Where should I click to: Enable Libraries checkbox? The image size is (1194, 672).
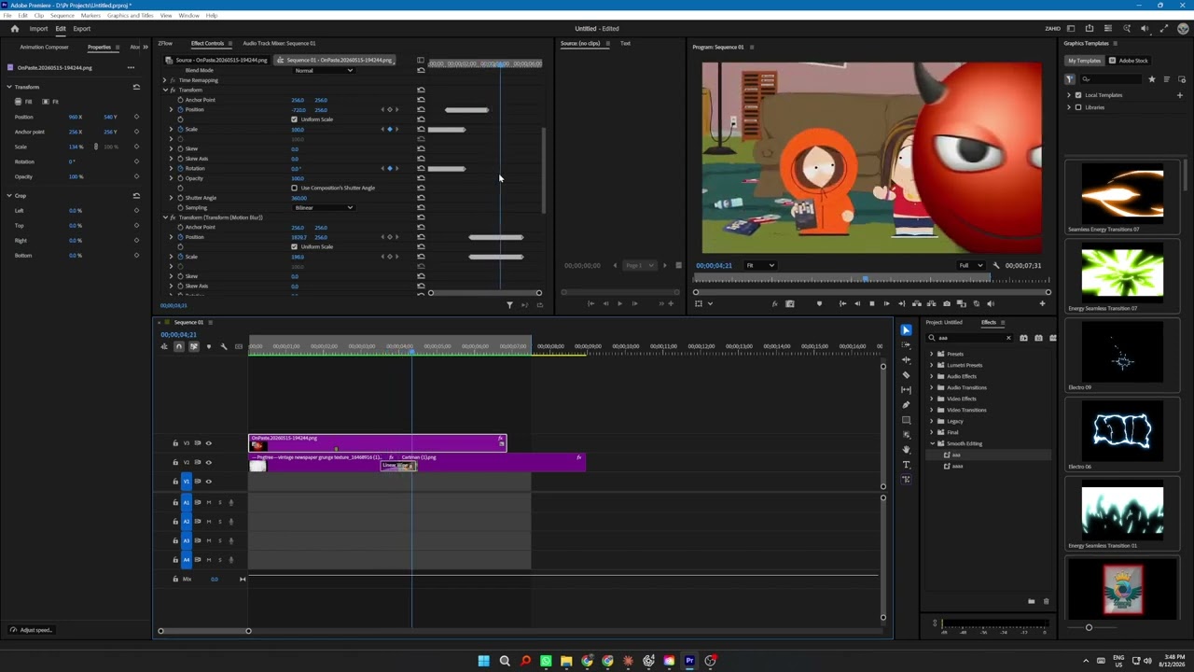coord(1078,107)
